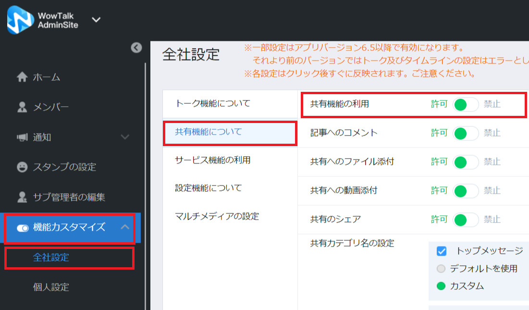529x310 pixels.
Task: Switch to the サービス機能の利用 tab
Action: coord(213,160)
